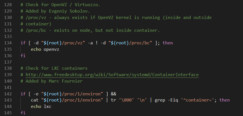Click the "cat" command on line 143
243x116 pixels.
35,100
